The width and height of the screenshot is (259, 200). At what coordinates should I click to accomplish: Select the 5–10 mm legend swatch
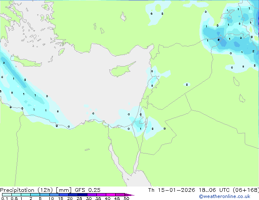pos(45,195)
